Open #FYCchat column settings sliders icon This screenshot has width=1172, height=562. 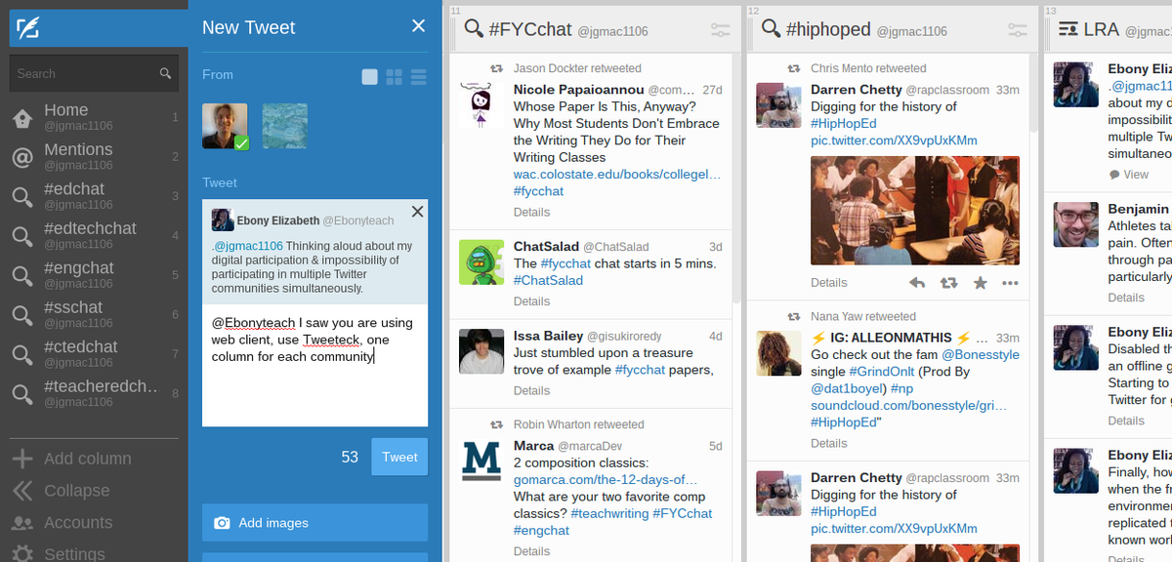721,30
